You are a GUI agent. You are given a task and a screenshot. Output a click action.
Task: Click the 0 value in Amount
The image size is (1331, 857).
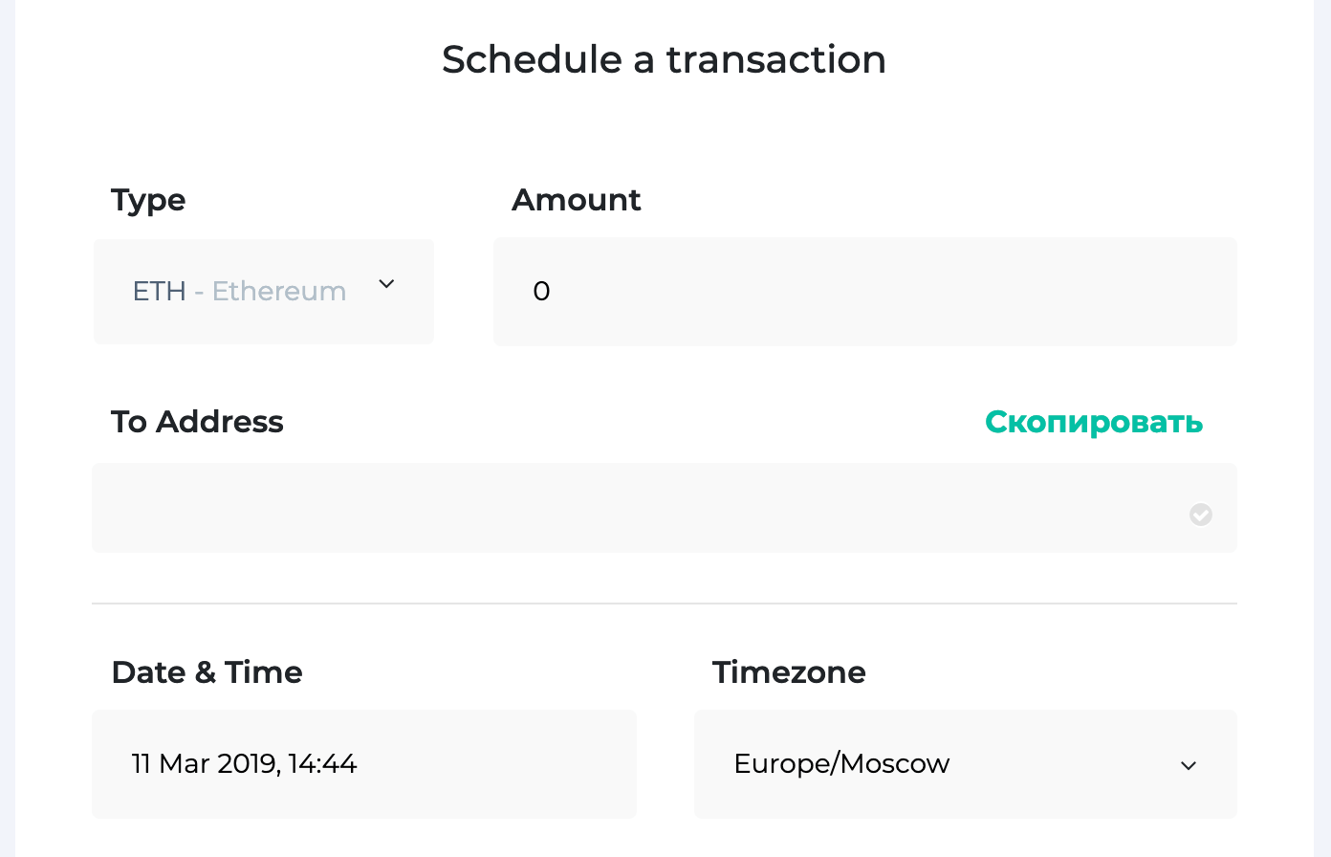pyautogui.click(x=541, y=292)
